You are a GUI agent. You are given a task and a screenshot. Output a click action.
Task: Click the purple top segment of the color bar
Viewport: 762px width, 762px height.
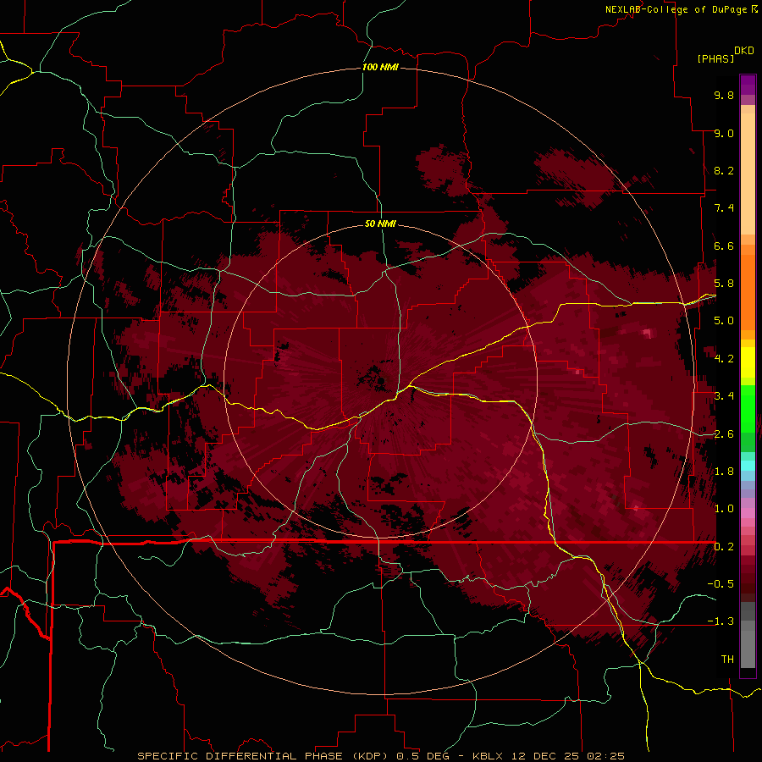coord(748,85)
